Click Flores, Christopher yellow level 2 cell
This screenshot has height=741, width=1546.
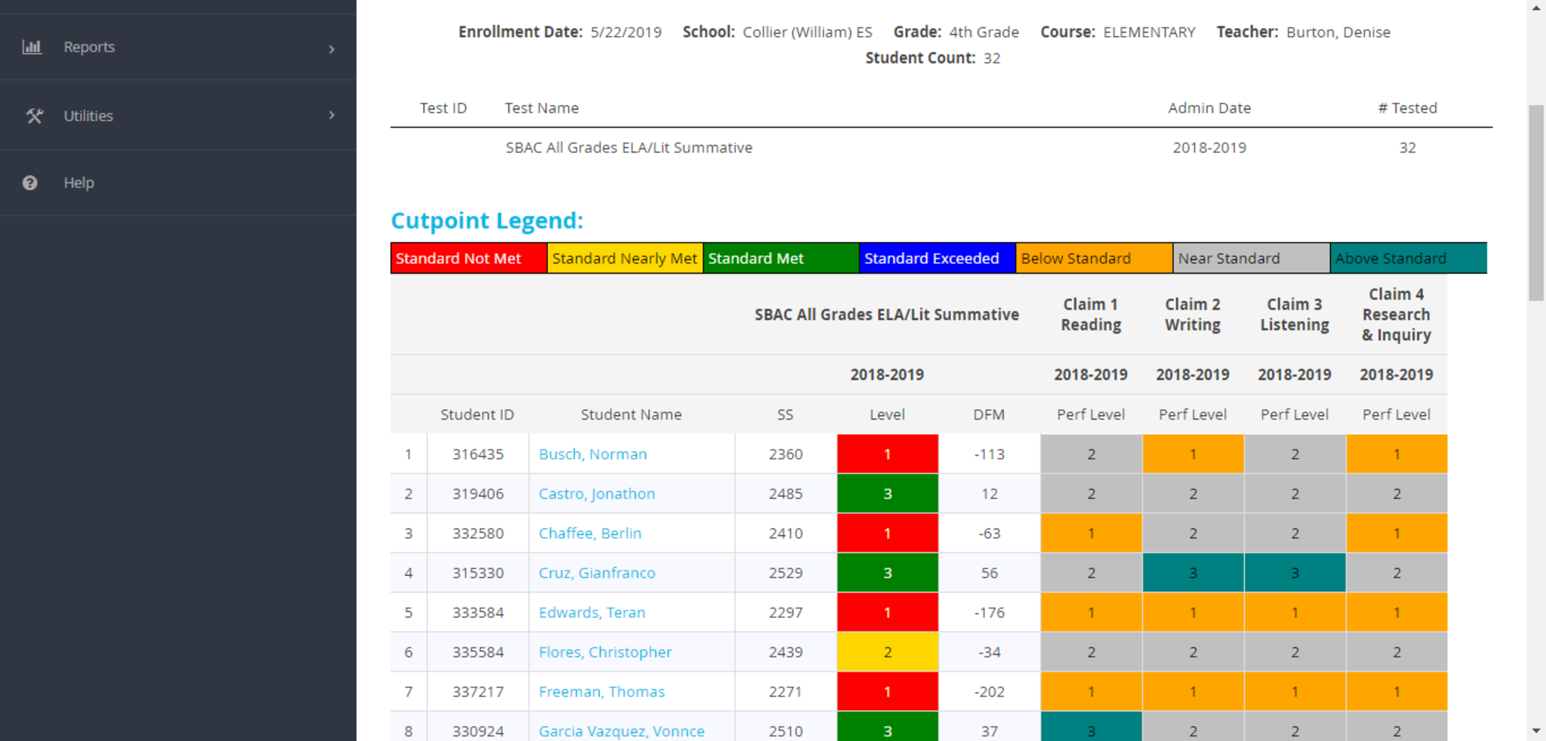887,652
